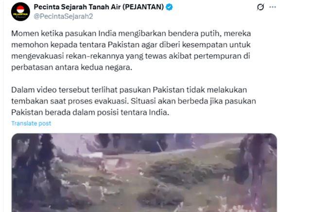Click the blue verified badge
The image size is (311, 212).
coord(169,7)
